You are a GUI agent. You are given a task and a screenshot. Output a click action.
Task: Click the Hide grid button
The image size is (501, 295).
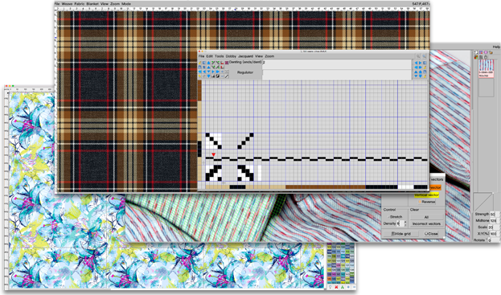pyautogui.click(x=401, y=234)
